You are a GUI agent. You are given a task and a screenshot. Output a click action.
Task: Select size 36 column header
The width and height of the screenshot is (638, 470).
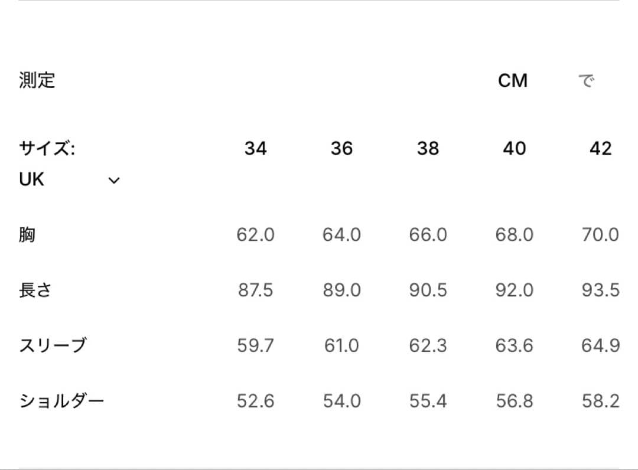coord(341,148)
